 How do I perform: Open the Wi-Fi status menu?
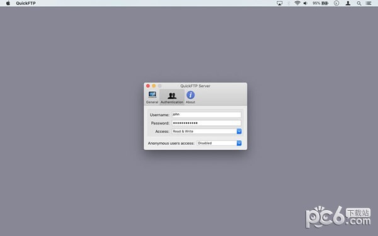pos(297,3)
